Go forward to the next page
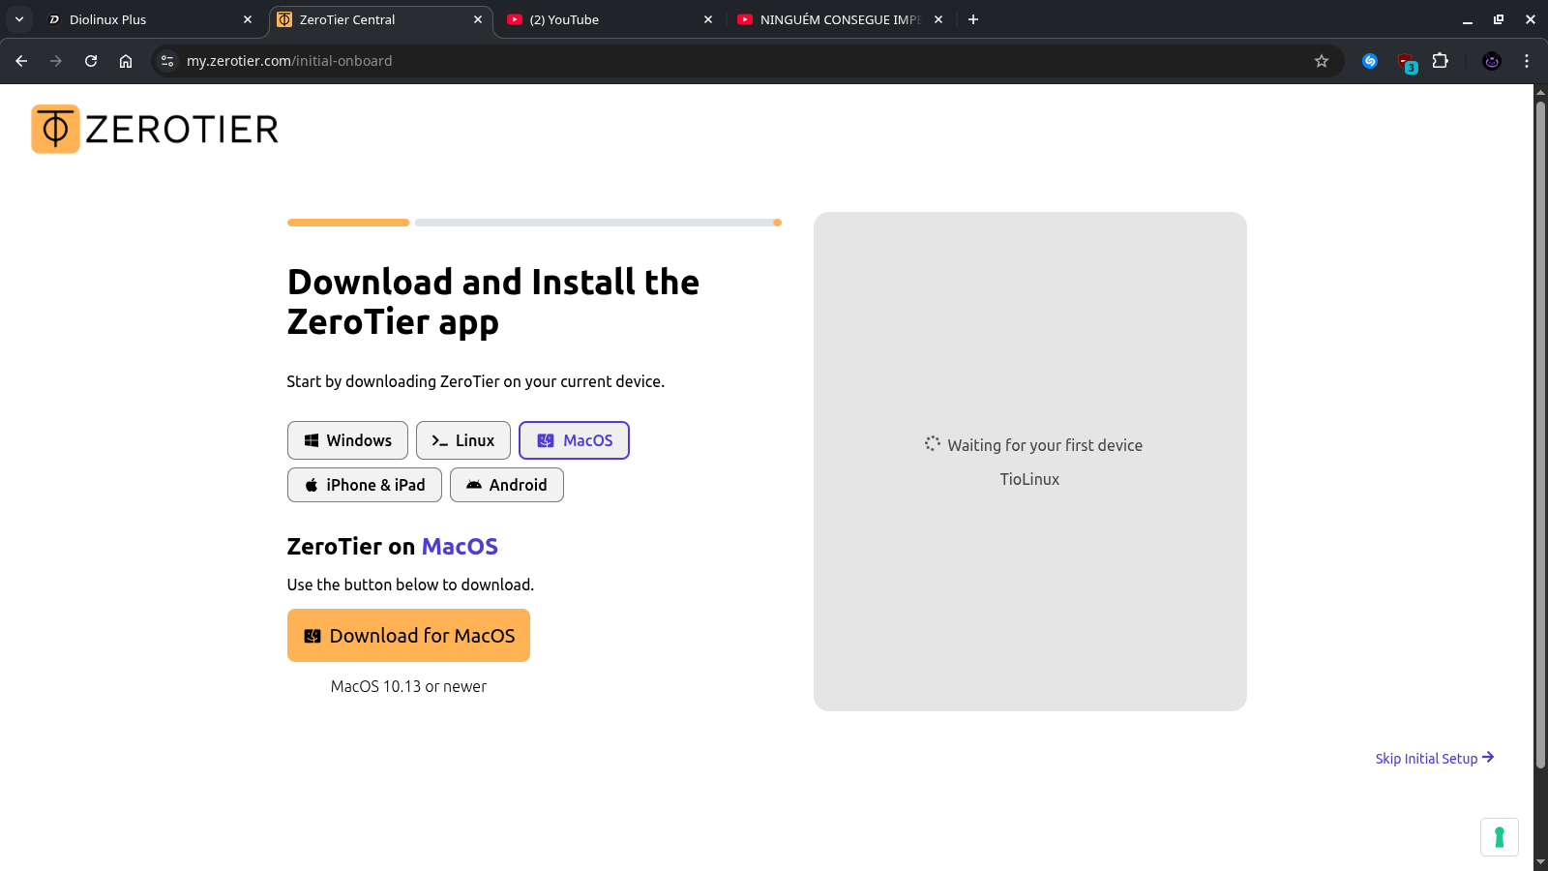 tap(56, 61)
